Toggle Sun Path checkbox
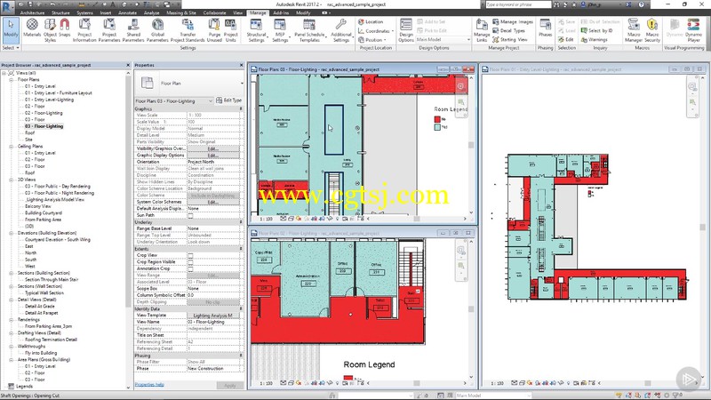The width and height of the screenshot is (711, 400). [x=190, y=215]
